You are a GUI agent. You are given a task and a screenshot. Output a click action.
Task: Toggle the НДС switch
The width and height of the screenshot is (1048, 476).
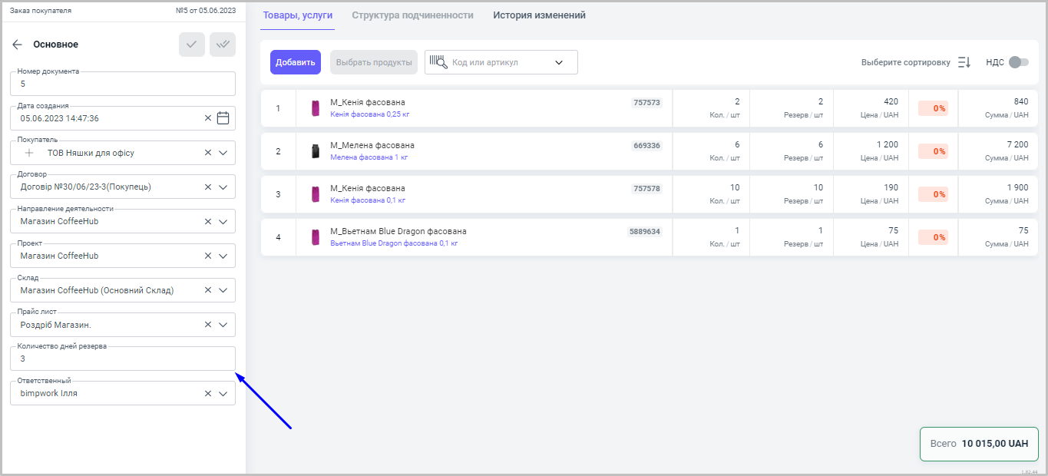(1018, 62)
